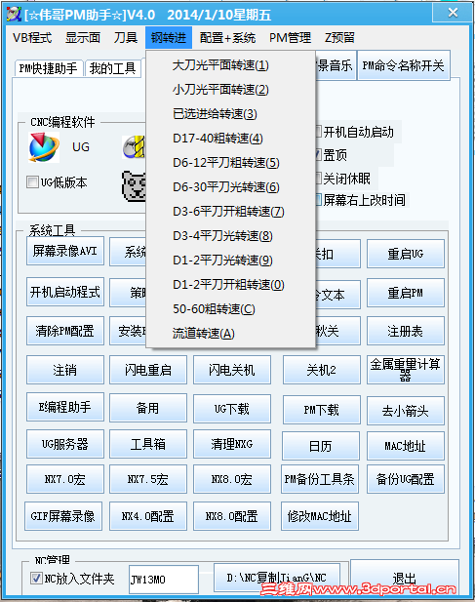Open the 日历 button
This screenshot has height=602, width=475.
[321, 446]
